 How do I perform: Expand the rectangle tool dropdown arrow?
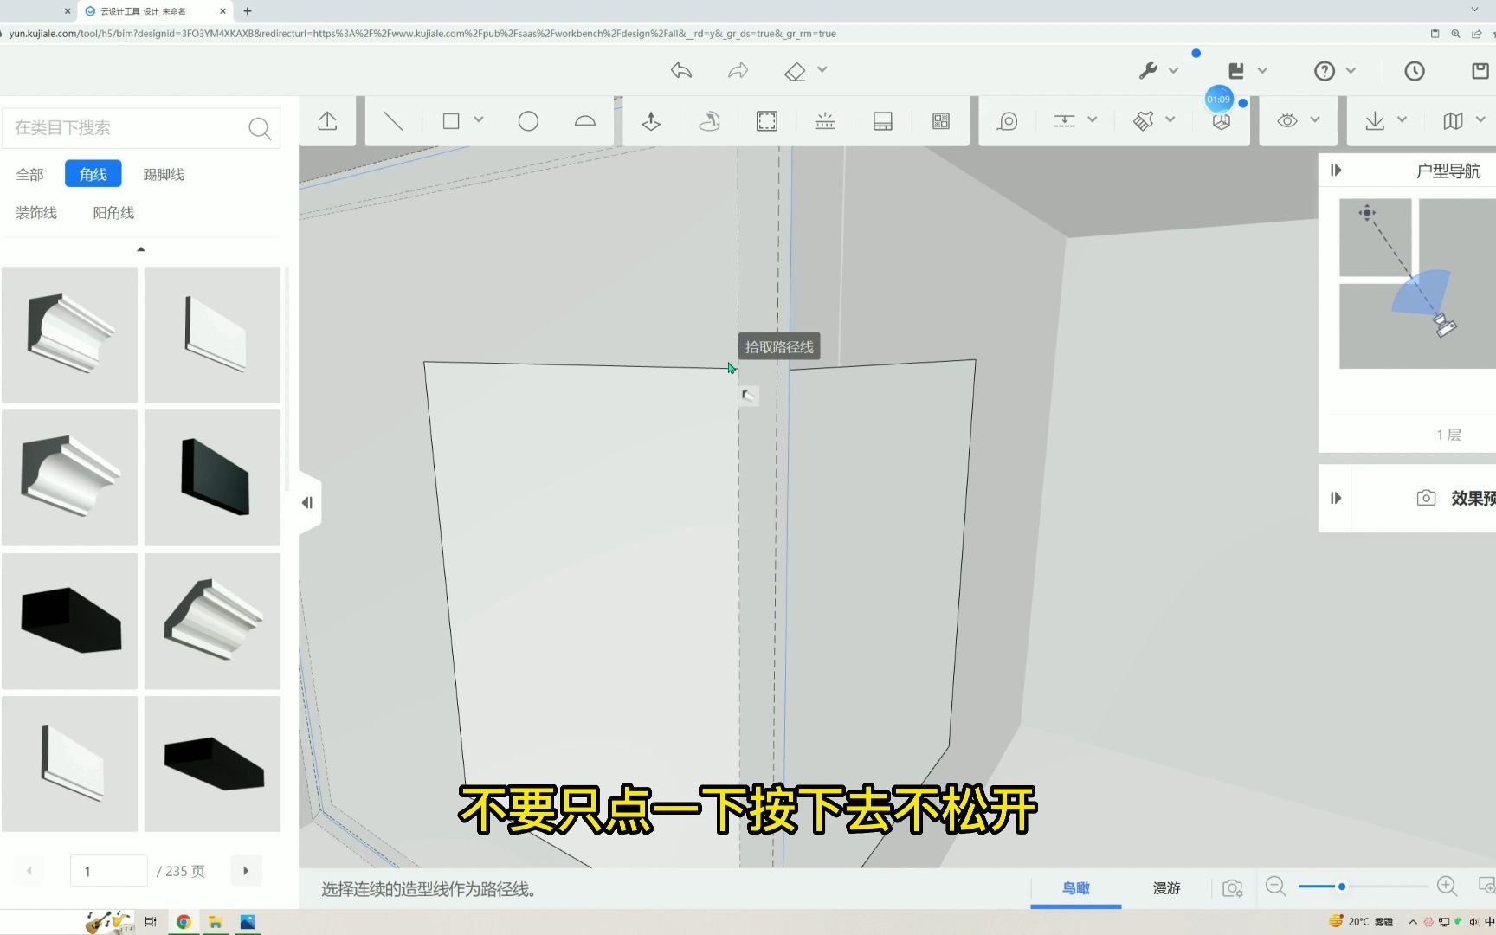tap(479, 120)
